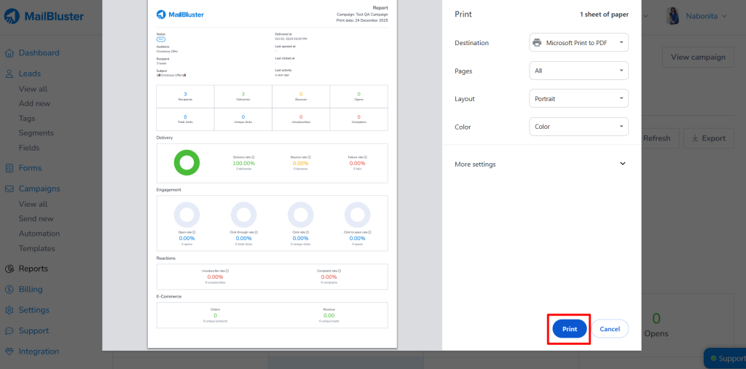Click the Forms icon in sidebar
This screenshot has width=746, height=369.
[9, 168]
